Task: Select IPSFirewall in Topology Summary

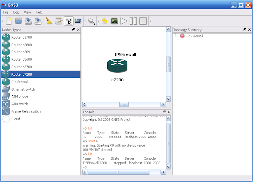Action: point(194,36)
